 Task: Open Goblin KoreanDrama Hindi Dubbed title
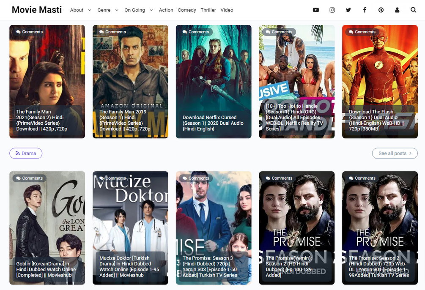[x=46, y=269]
